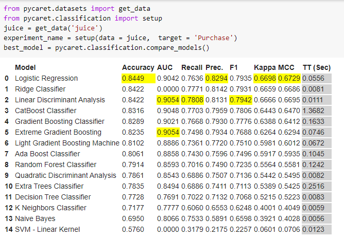344x238 pixels.
Task: Click get_data('juice') code line
Action: click(x=53, y=28)
